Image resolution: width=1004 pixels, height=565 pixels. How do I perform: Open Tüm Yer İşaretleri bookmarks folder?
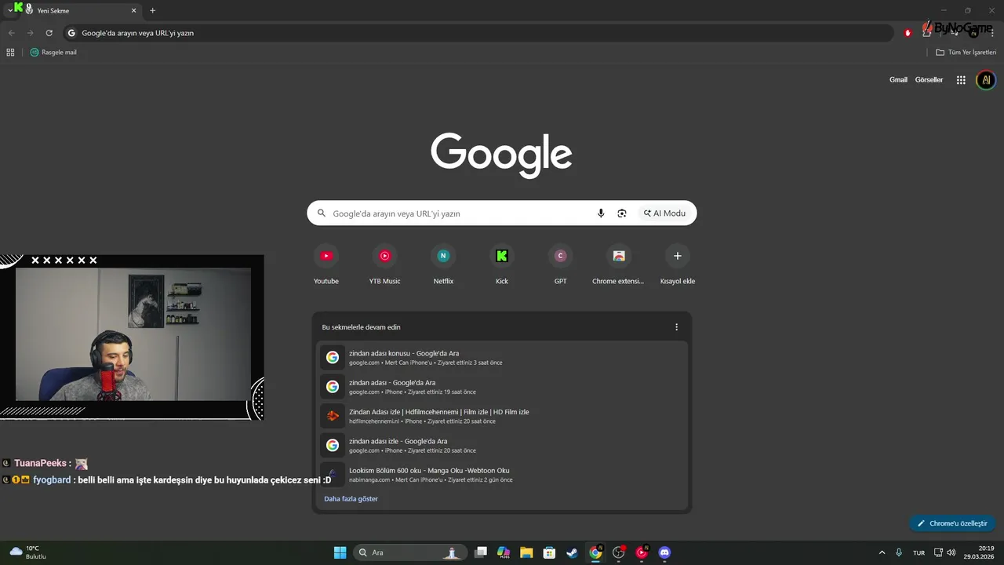point(966,53)
